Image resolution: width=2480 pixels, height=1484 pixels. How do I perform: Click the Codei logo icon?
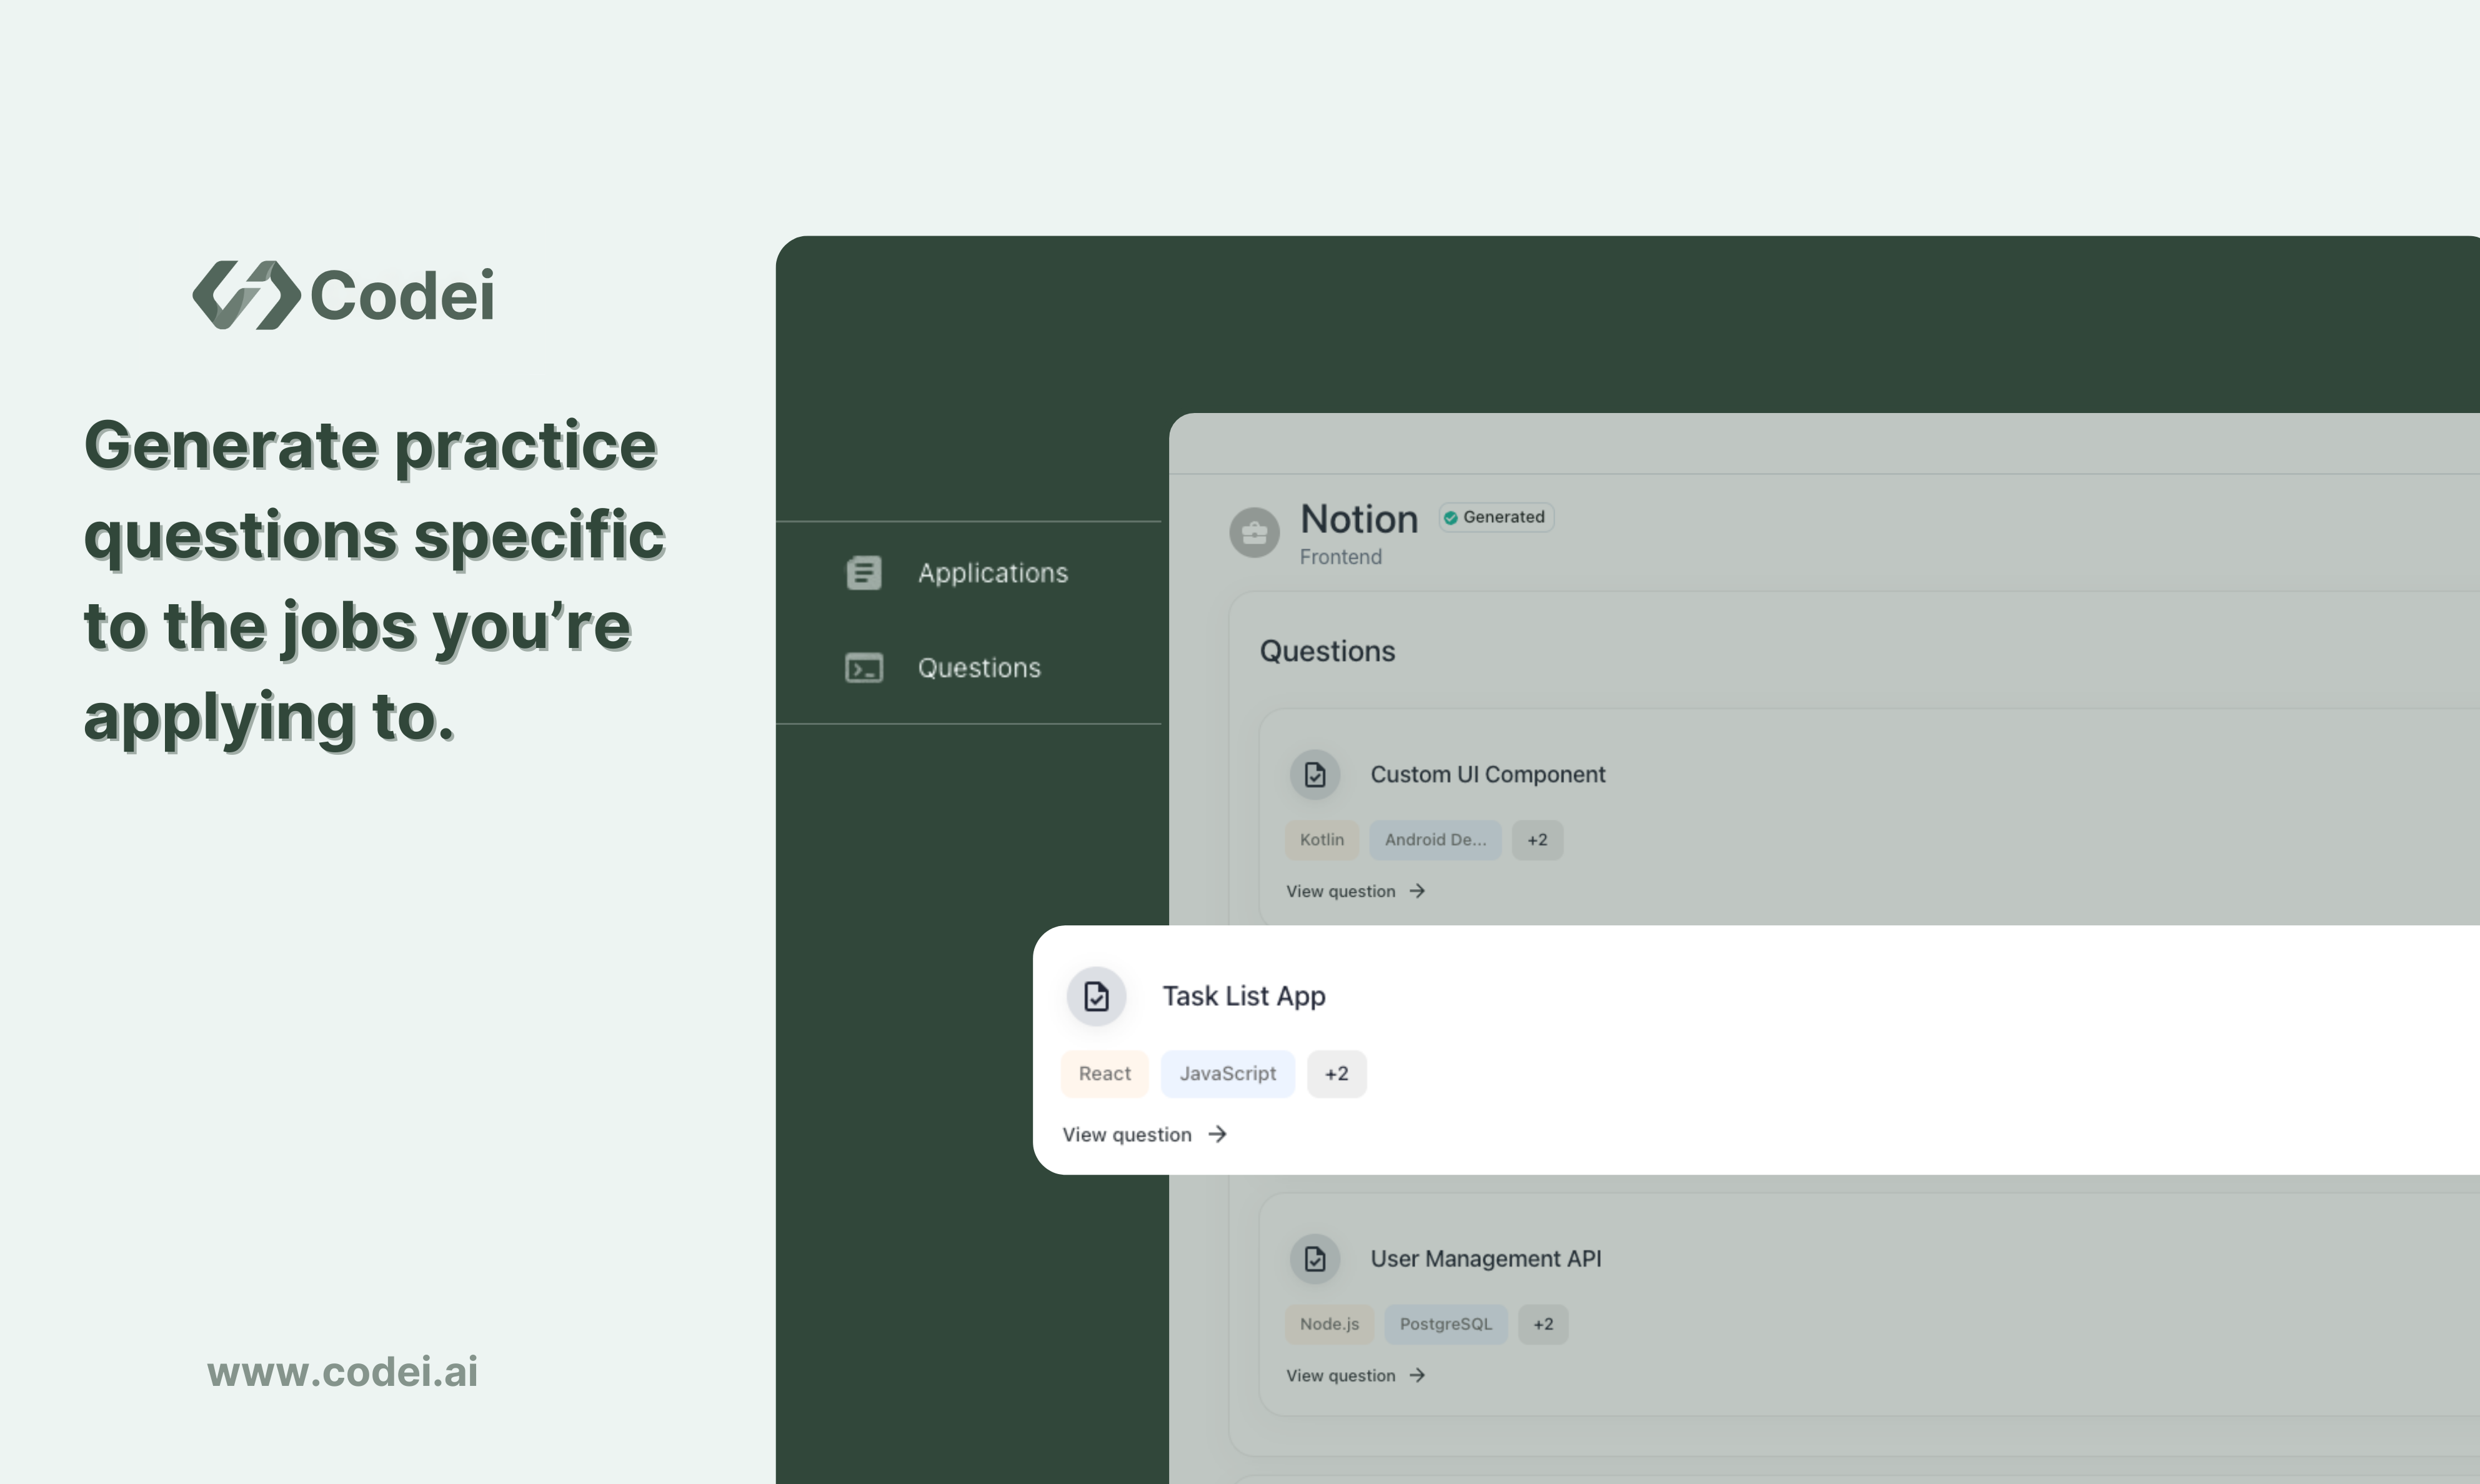coord(246,295)
